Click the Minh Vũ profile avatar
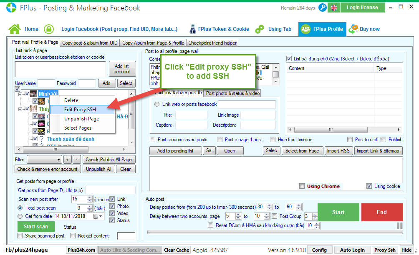The image size is (419, 255). coord(33,94)
